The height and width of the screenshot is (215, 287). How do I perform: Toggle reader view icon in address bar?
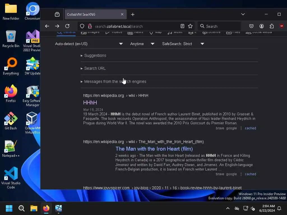[182, 26]
